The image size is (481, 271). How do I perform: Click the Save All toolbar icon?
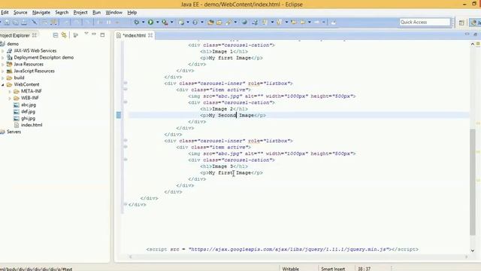15,22
